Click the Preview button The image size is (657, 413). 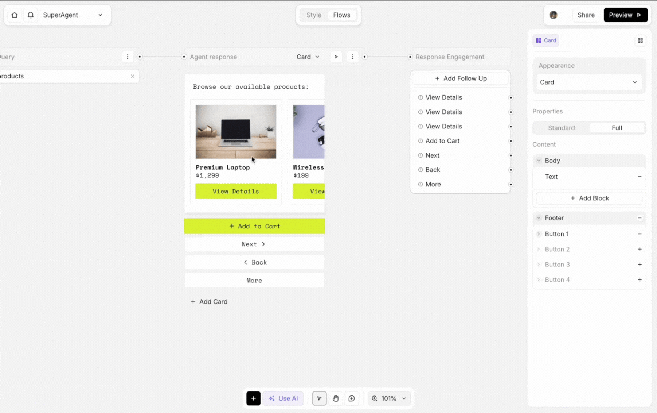click(x=625, y=15)
